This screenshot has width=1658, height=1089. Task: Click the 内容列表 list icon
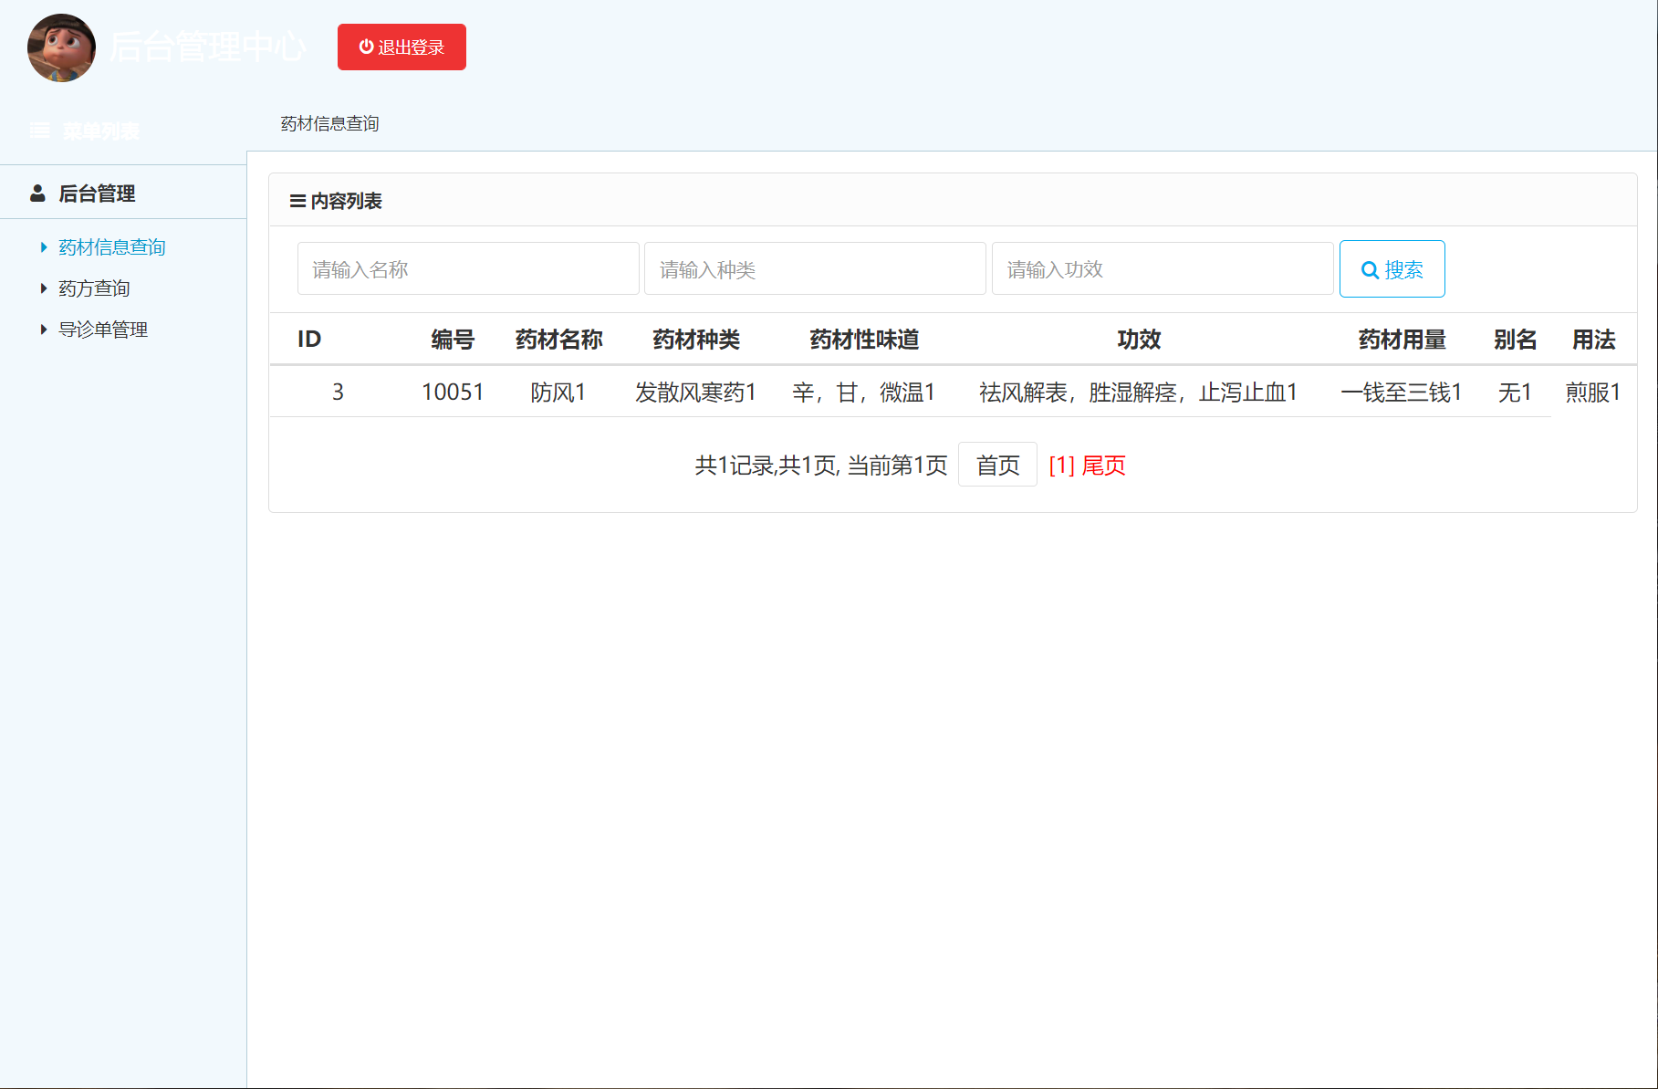pos(296,201)
